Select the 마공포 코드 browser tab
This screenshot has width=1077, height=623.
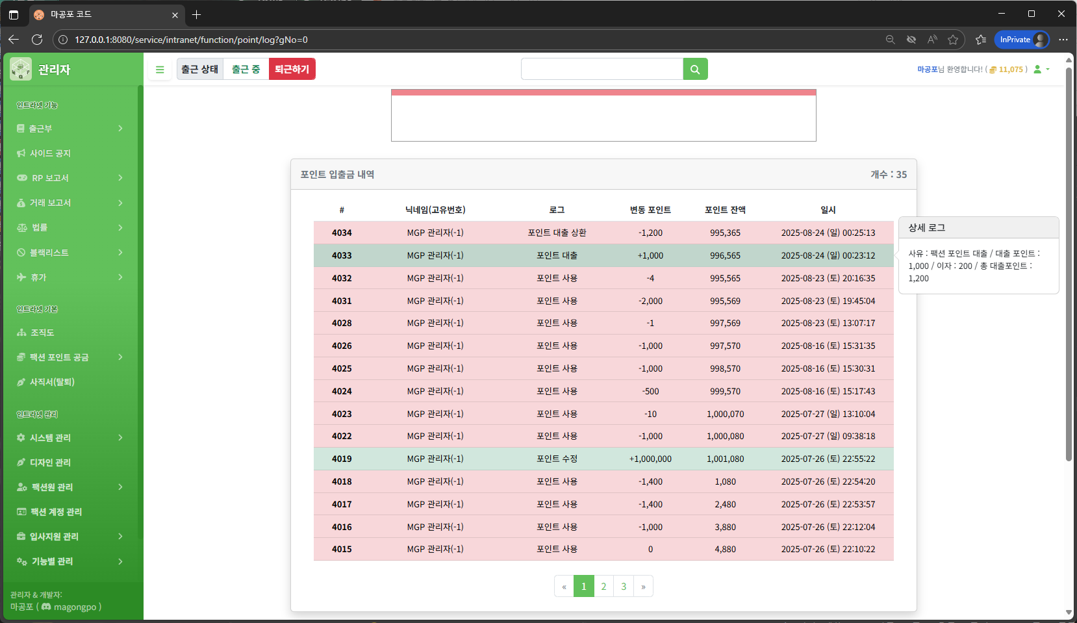[x=107, y=14]
